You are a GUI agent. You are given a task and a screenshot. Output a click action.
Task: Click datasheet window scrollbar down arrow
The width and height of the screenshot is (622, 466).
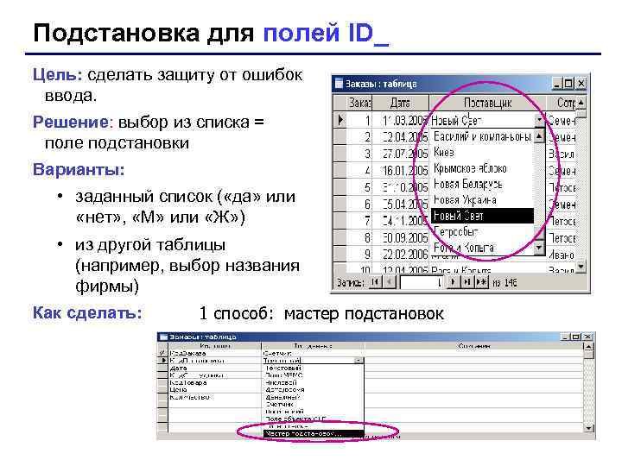[x=581, y=266]
